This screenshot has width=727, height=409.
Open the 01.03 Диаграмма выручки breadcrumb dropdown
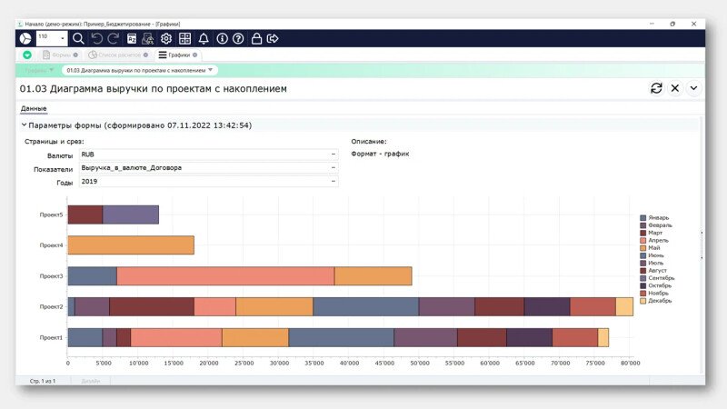pyautogui.click(x=139, y=71)
